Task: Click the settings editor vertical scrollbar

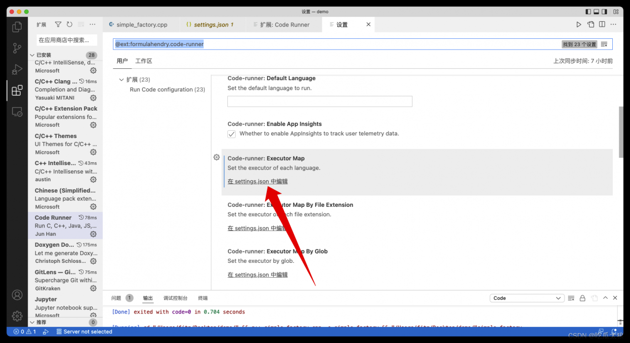Action: pyautogui.click(x=621, y=132)
